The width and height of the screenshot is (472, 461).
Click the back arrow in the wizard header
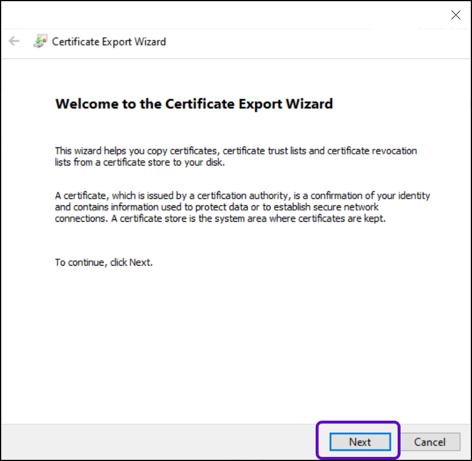coord(14,42)
